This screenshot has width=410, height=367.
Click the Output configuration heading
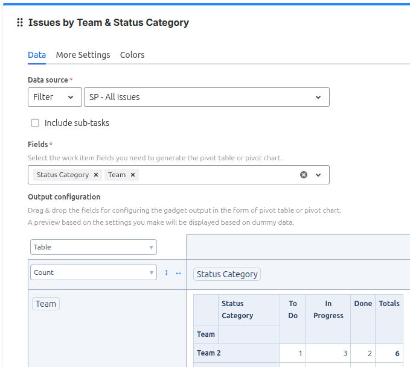(64, 197)
